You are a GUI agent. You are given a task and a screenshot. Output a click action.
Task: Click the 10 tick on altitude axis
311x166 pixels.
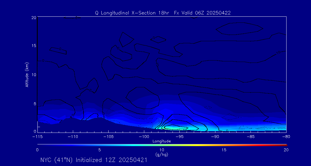click(34, 75)
